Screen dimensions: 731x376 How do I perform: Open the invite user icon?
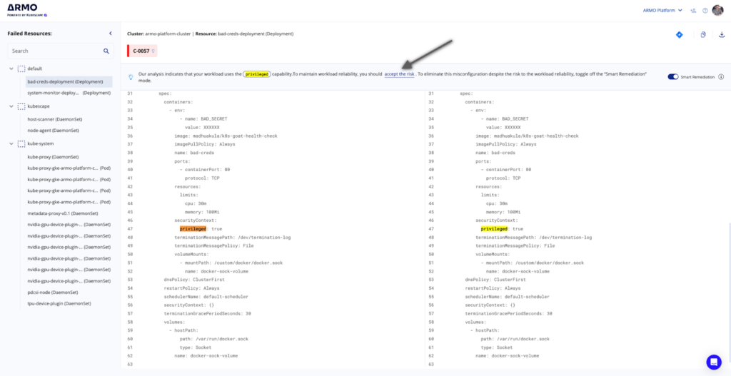coord(694,10)
